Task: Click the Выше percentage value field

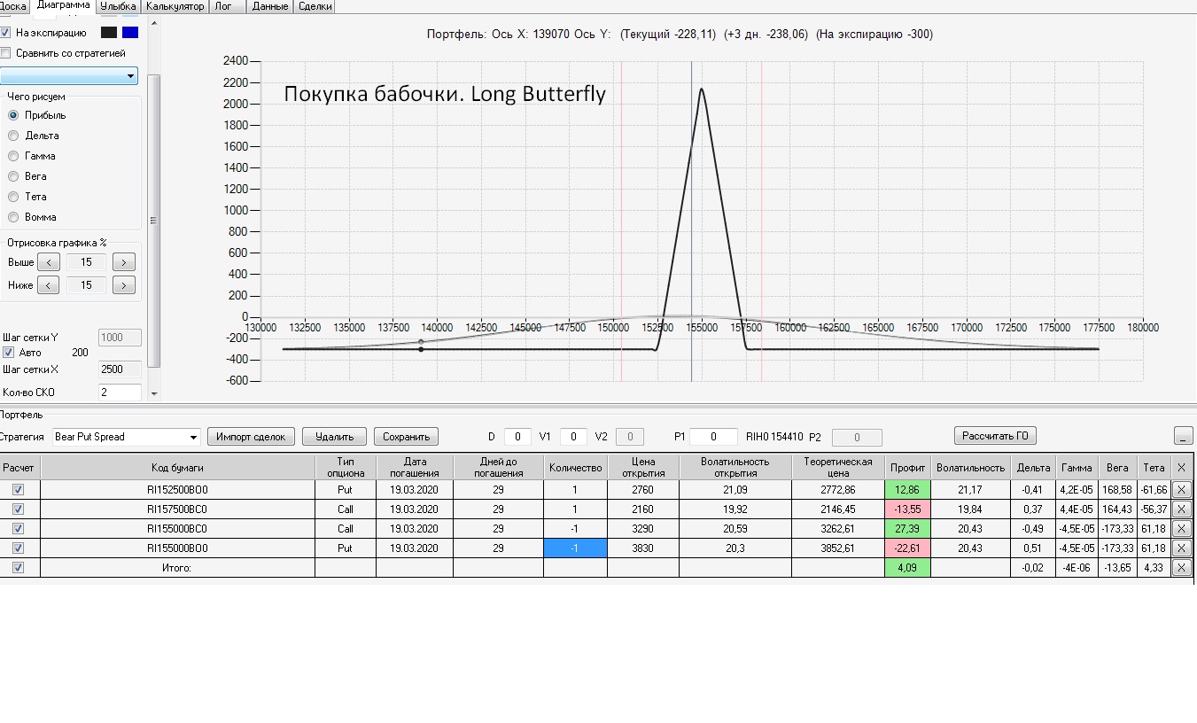Action: point(86,262)
